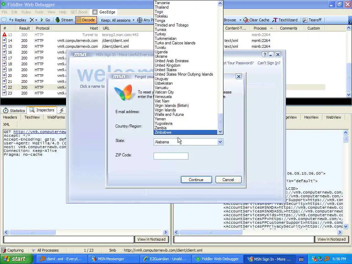
Task: Sort sessions by Result column header
Action: tap(24, 28)
